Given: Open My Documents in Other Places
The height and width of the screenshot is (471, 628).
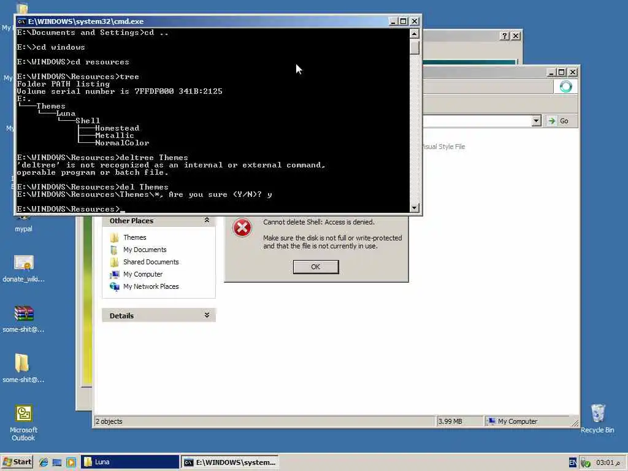Looking at the screenshot, I should [145, 250].
